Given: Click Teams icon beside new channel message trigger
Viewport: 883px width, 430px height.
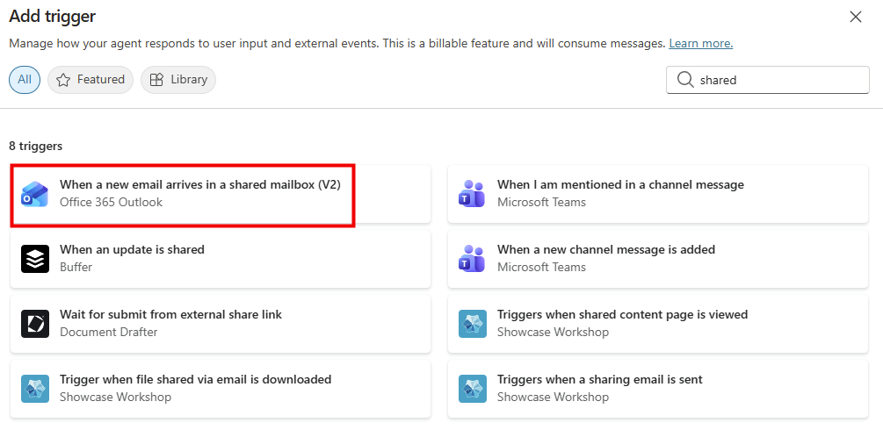Looking at the screenshot, I should point(473,259).
